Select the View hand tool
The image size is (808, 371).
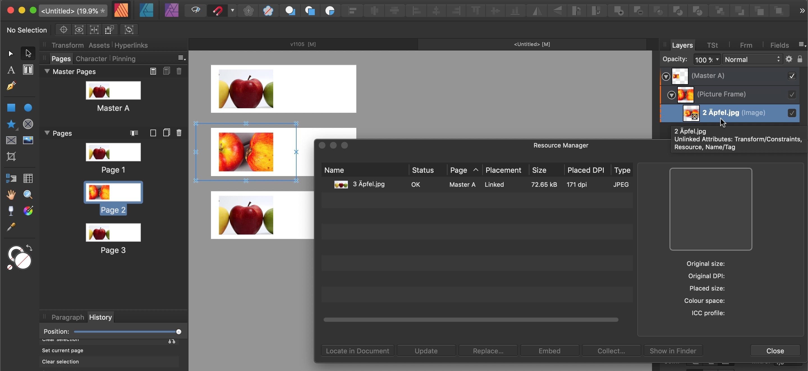11,195
